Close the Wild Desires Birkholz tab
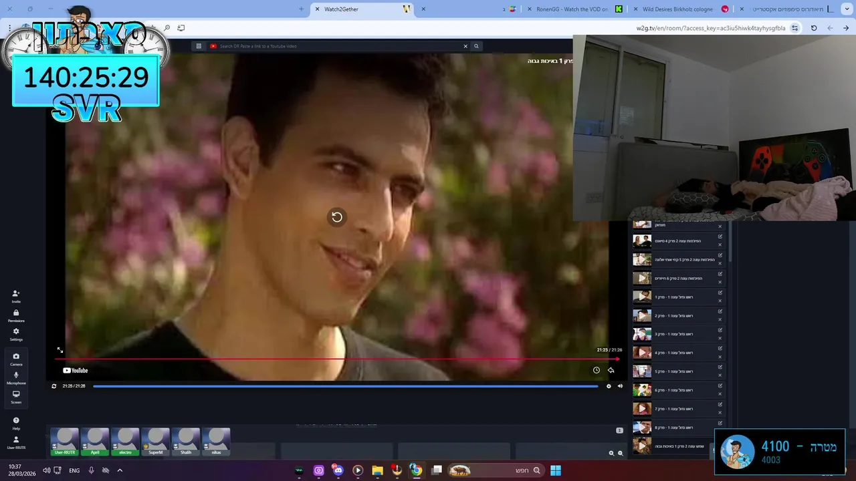 (x=635, y=9)
